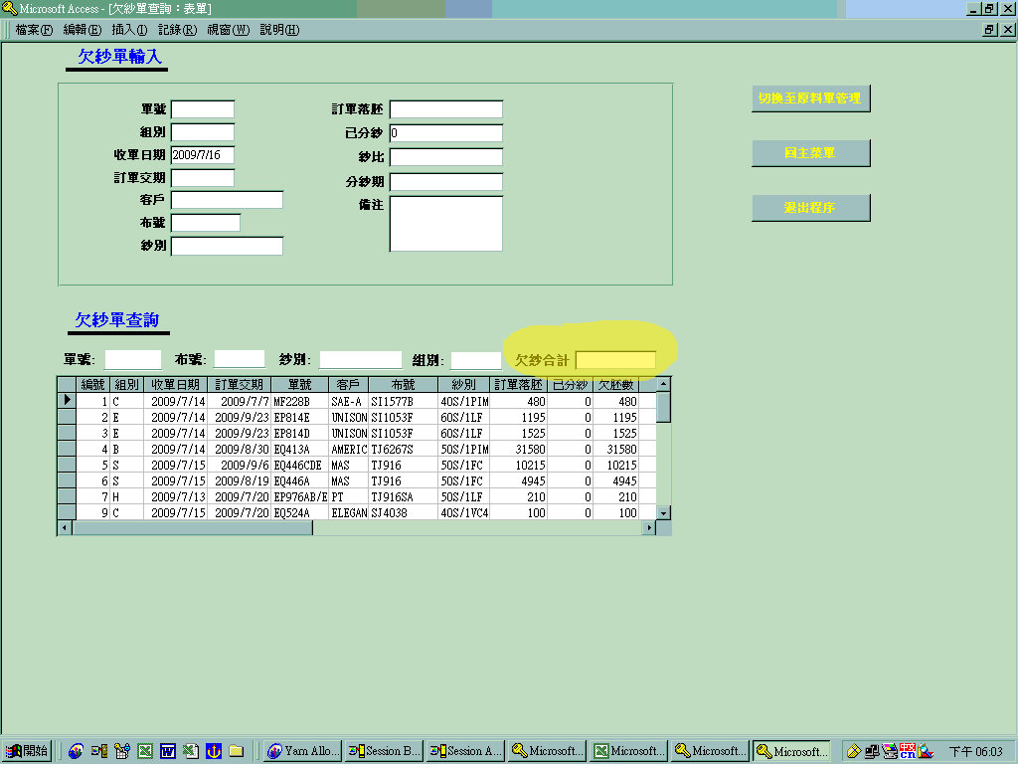Click the 單號 filter box in query section

133,359
